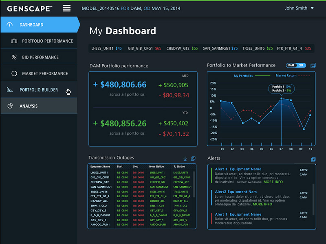
Task: Open Portfolio Builder chart icon
Action: [10, 89]
